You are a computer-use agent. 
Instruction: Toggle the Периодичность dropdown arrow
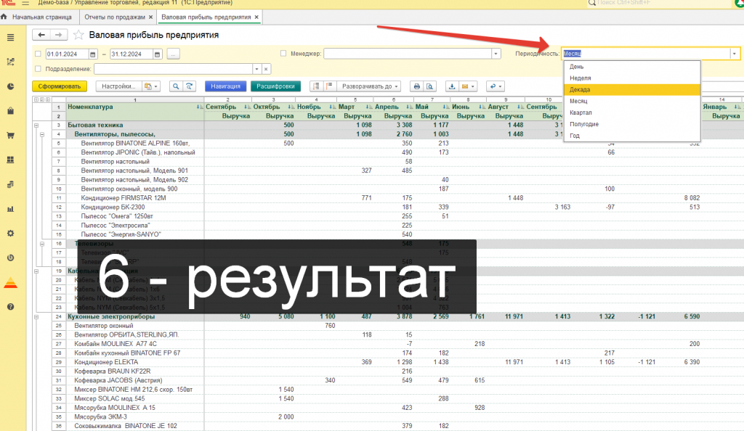pos(735,54)
